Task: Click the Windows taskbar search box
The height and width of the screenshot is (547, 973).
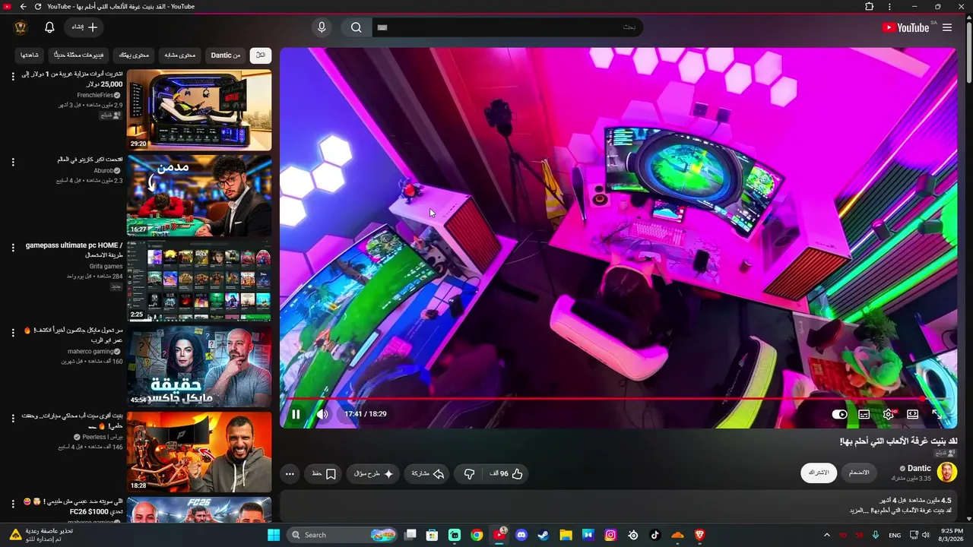Action: (x=342, y=535)
